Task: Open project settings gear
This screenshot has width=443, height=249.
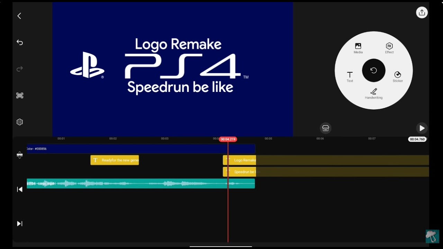Action: click(20, 122)
